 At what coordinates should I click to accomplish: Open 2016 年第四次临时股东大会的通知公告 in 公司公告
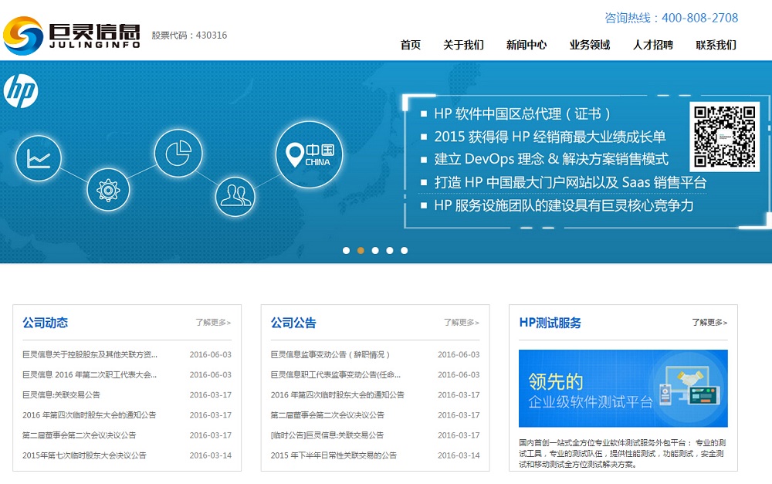coord(337,395)
